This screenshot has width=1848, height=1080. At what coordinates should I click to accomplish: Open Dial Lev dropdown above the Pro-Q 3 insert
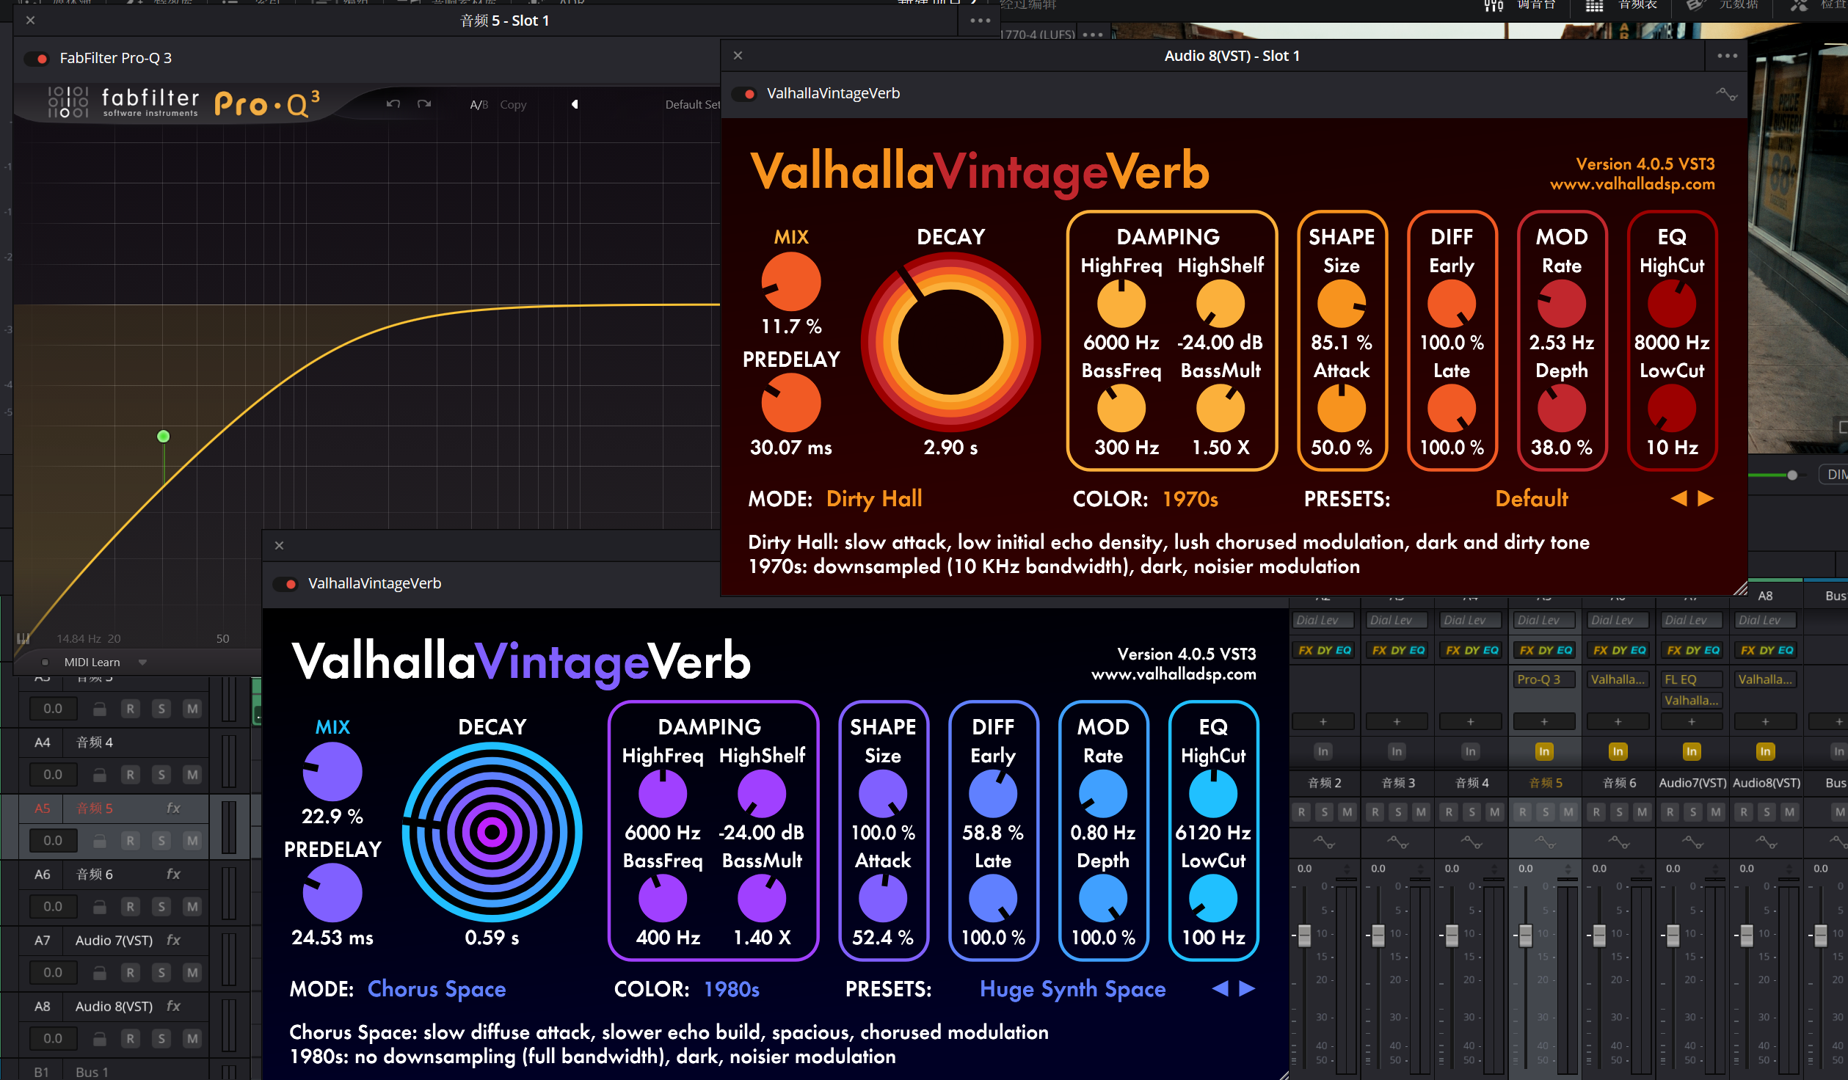pos(1544,621)
